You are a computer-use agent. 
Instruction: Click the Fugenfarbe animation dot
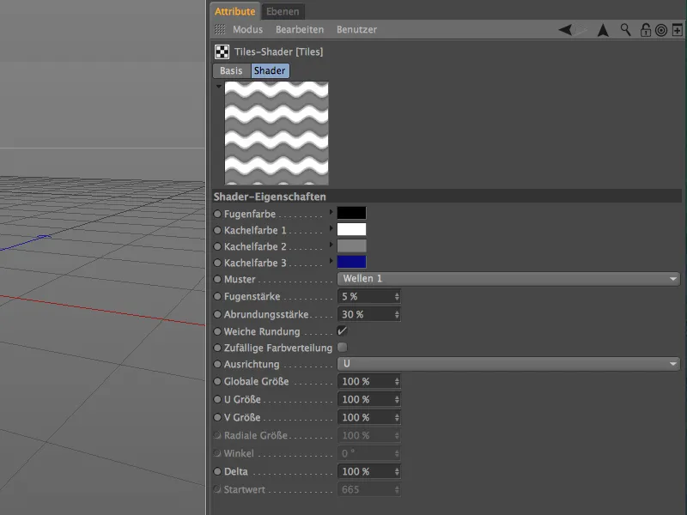pos(217,214)
